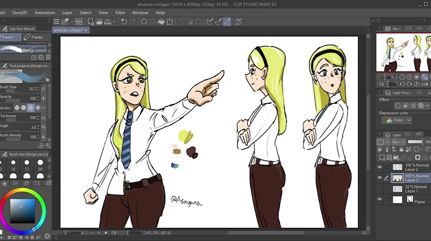
Task: Create new raster layer icon
Action: [x=382, y=157]
